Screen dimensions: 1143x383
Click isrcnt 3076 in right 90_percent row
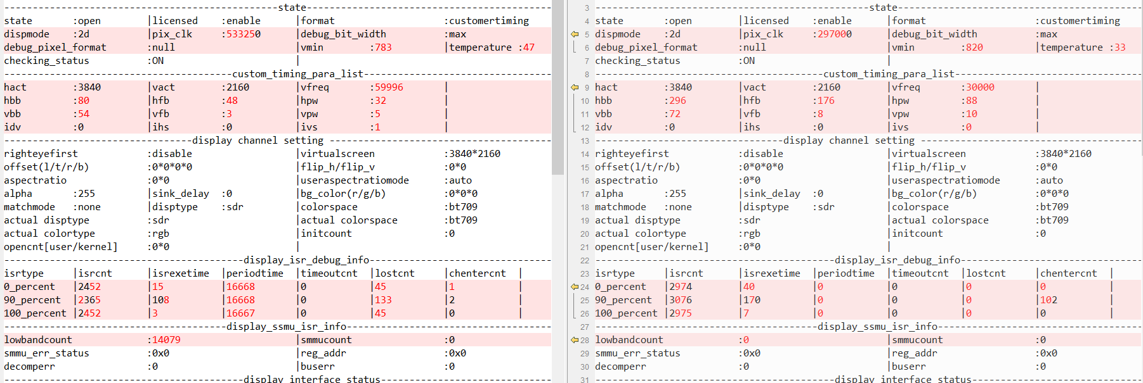681,300
